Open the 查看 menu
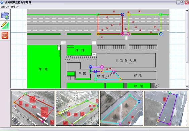189x131 pixels. point(15,7)
